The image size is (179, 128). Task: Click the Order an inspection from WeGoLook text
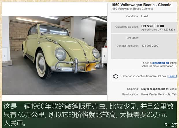click(x=144, y=76)
